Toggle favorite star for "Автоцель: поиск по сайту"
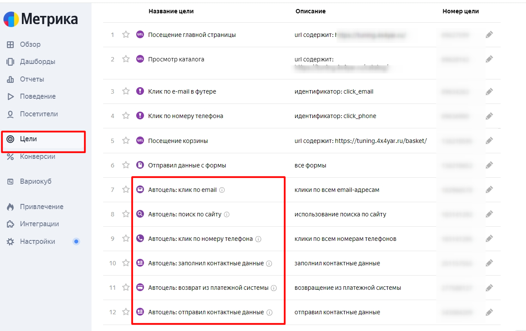 pos(125,214)
